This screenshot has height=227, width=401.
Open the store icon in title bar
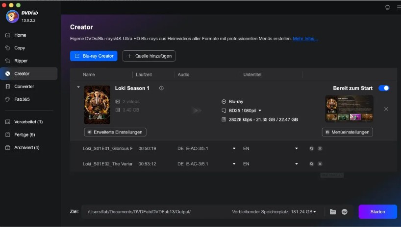387,7
